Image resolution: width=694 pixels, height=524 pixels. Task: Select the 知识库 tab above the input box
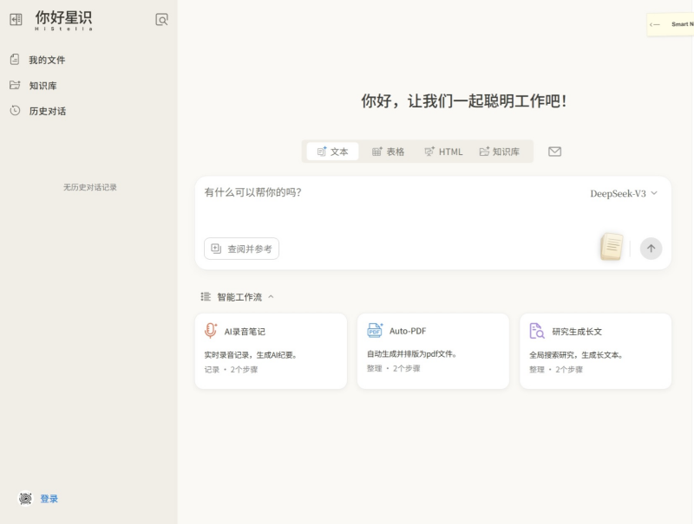point(500,152)
